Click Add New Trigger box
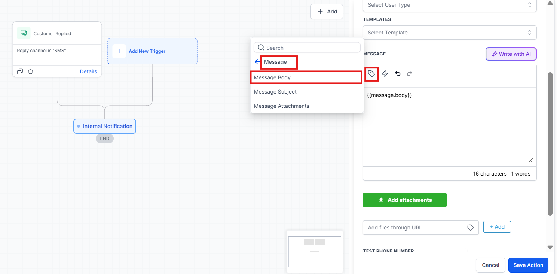557x274 pixels. click(x=152, y=51)
